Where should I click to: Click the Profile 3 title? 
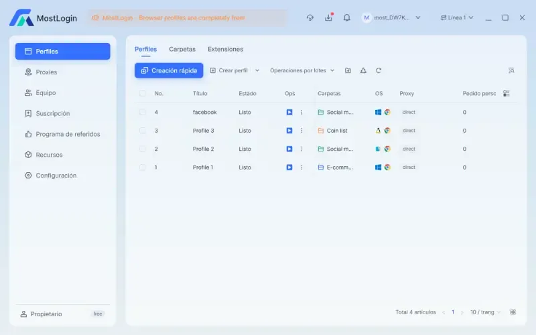204,131
